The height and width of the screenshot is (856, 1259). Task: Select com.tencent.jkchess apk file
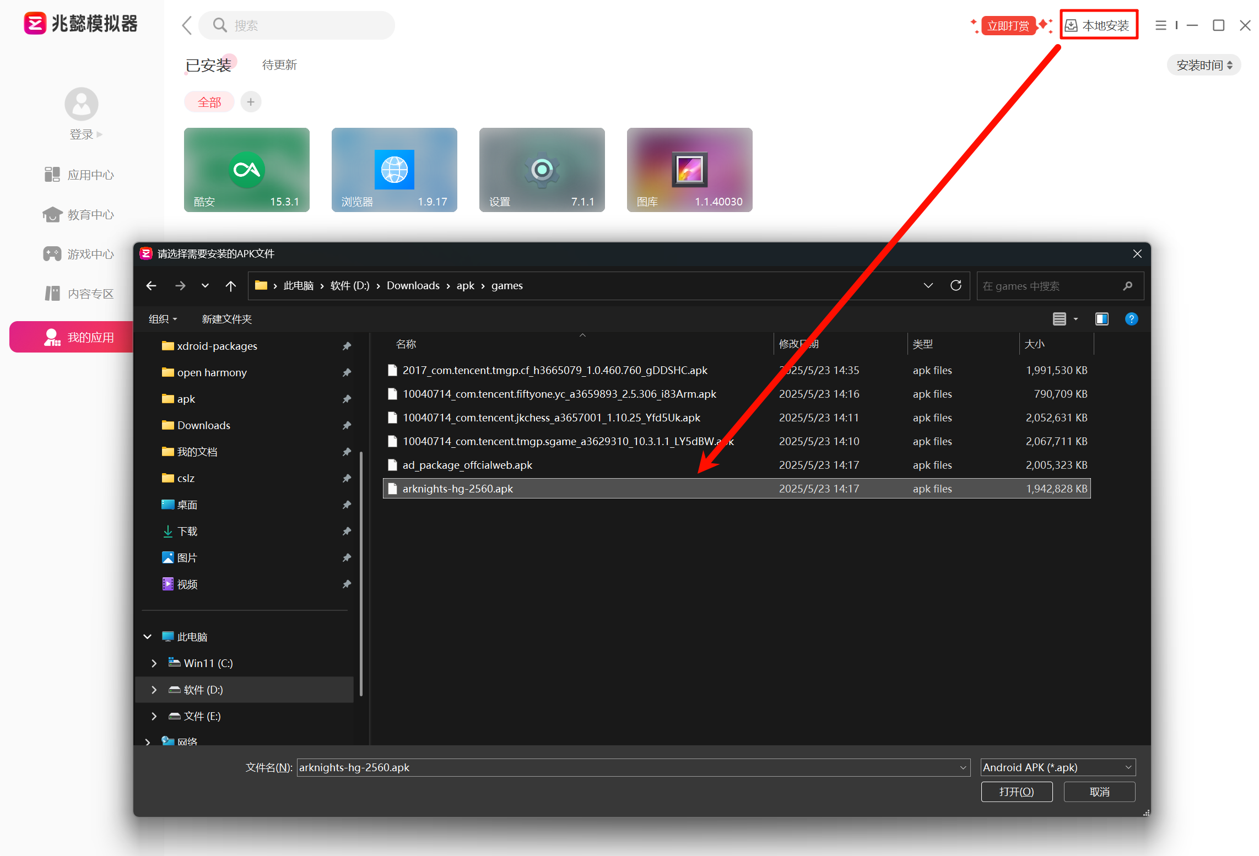click(x=737, y=418)
